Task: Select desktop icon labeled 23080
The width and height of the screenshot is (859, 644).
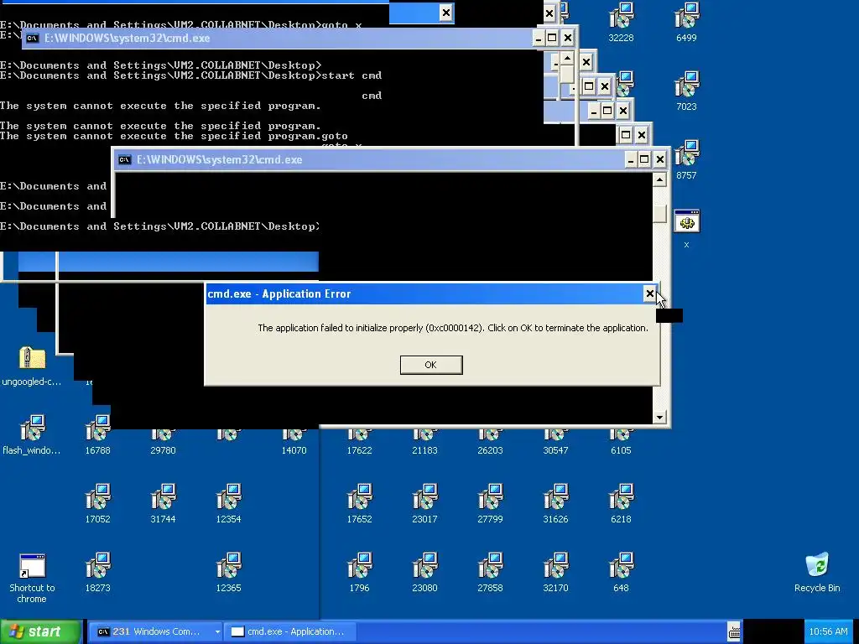Action: point(424,573)
